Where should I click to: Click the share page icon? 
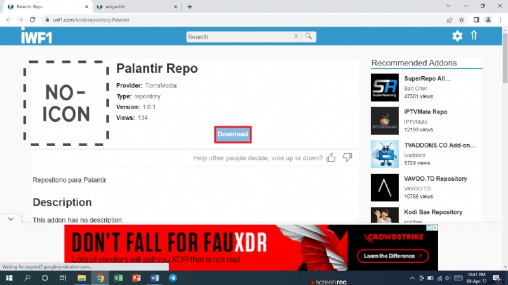pyautogui.click(x=450, y=20)
